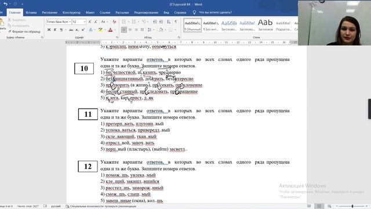
Task: Open font dialog launcher
Action: pyautogui.click(x=117, y=37)
